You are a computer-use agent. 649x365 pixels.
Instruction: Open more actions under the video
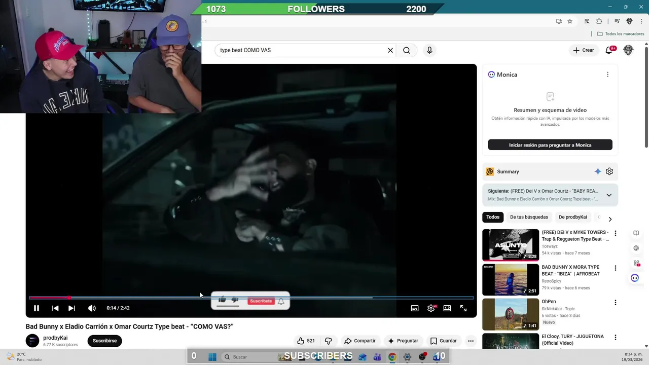coord(471,341)
